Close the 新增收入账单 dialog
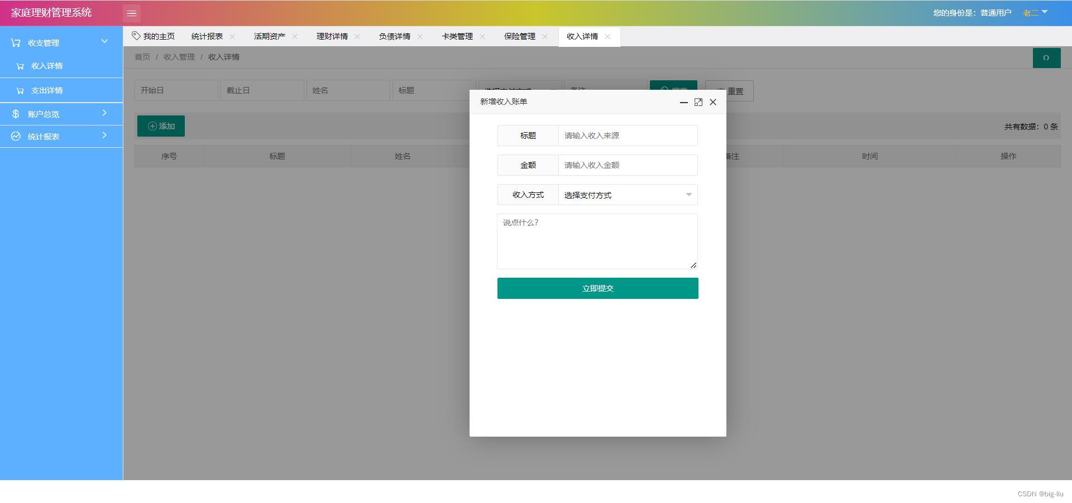This screenshot has width=1072, height=503. (x=713, y=102)
